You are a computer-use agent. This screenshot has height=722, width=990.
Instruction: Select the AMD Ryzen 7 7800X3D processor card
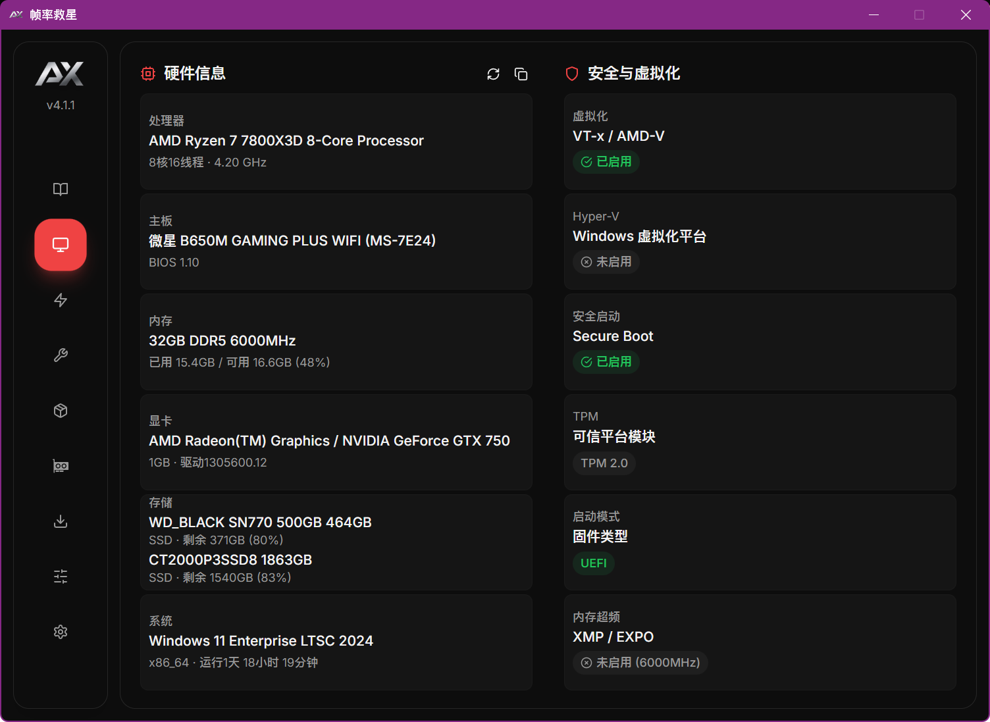(336, 142)
